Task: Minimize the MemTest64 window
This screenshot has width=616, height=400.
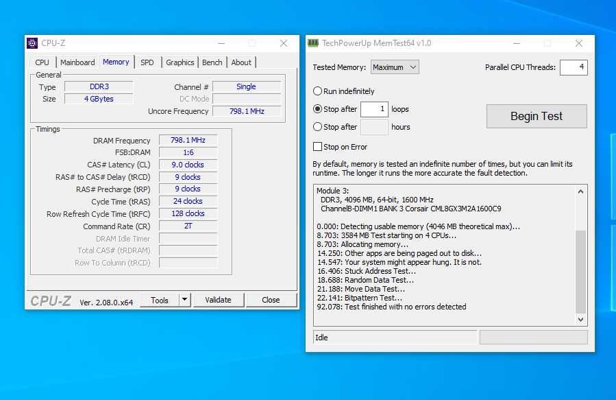Action: [517, 43]
